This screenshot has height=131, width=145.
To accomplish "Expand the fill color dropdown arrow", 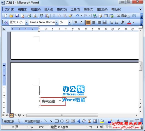I will pos(106,121).
